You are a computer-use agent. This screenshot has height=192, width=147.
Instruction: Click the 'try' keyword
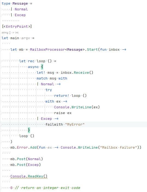click(x=49, y=90)
